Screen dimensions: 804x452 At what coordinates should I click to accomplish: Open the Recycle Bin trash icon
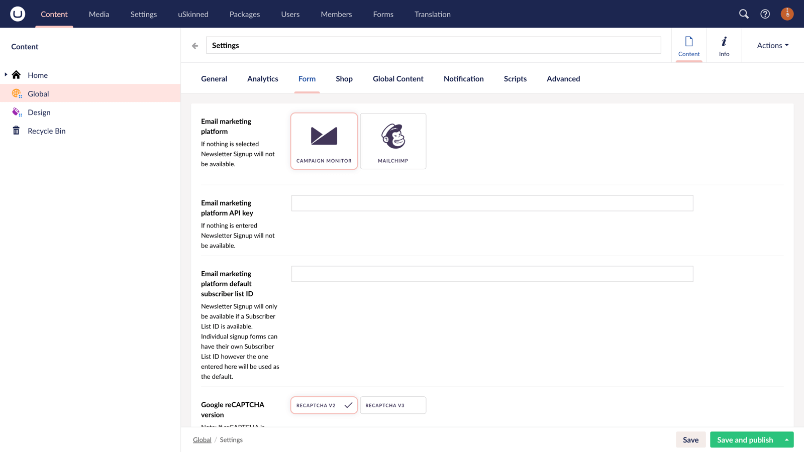click(x=17, y=131)
